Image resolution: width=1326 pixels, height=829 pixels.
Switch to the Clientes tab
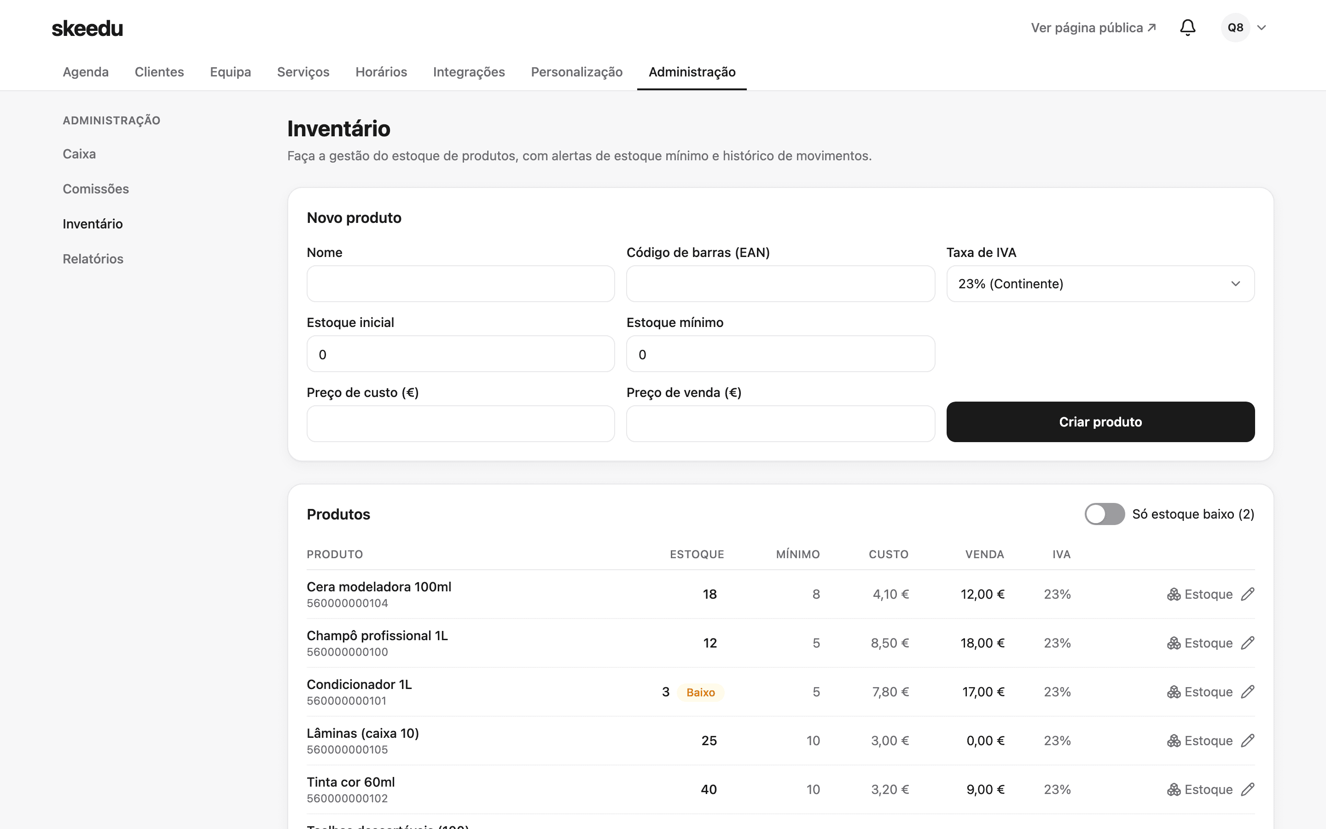(x=159, y=72)
